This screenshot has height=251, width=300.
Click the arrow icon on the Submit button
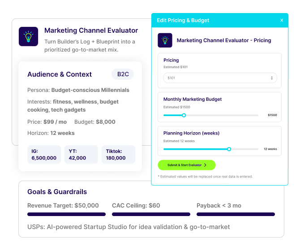tap(206, 165)
